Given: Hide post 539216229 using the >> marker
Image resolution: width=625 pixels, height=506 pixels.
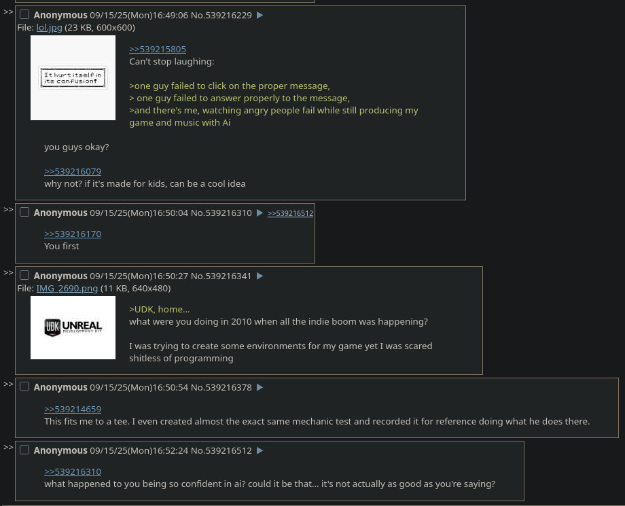Looking at the screenshot, I should pos(8,12).
